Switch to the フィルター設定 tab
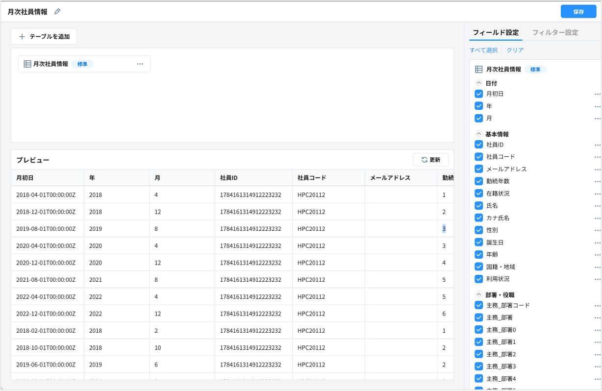Viewport: 602px width, 391px height. (555, 33)
